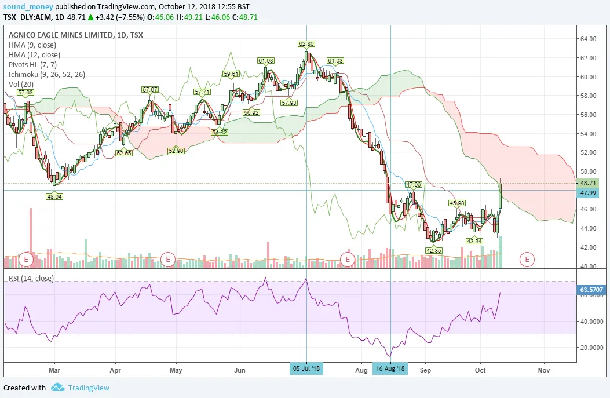Click the 54.82 pivot low label
Screen dimensions: 610x398
click(x=220, y=132)
